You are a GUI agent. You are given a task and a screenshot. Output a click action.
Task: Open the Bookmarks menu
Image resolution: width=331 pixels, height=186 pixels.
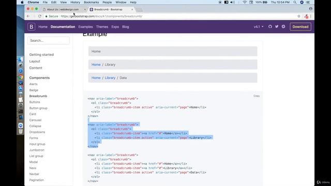(x=91, y=2)
